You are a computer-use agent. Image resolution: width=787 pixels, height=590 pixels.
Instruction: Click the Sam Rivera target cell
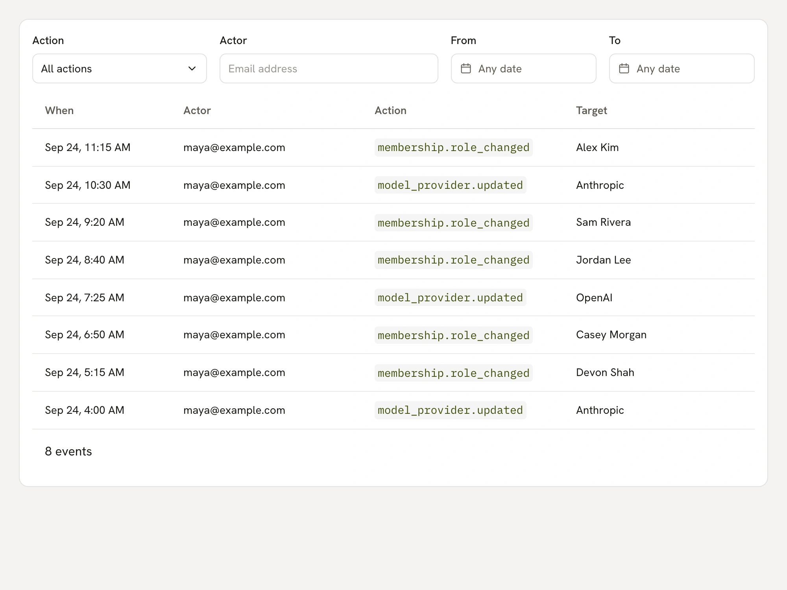click(x=603, y=222)
